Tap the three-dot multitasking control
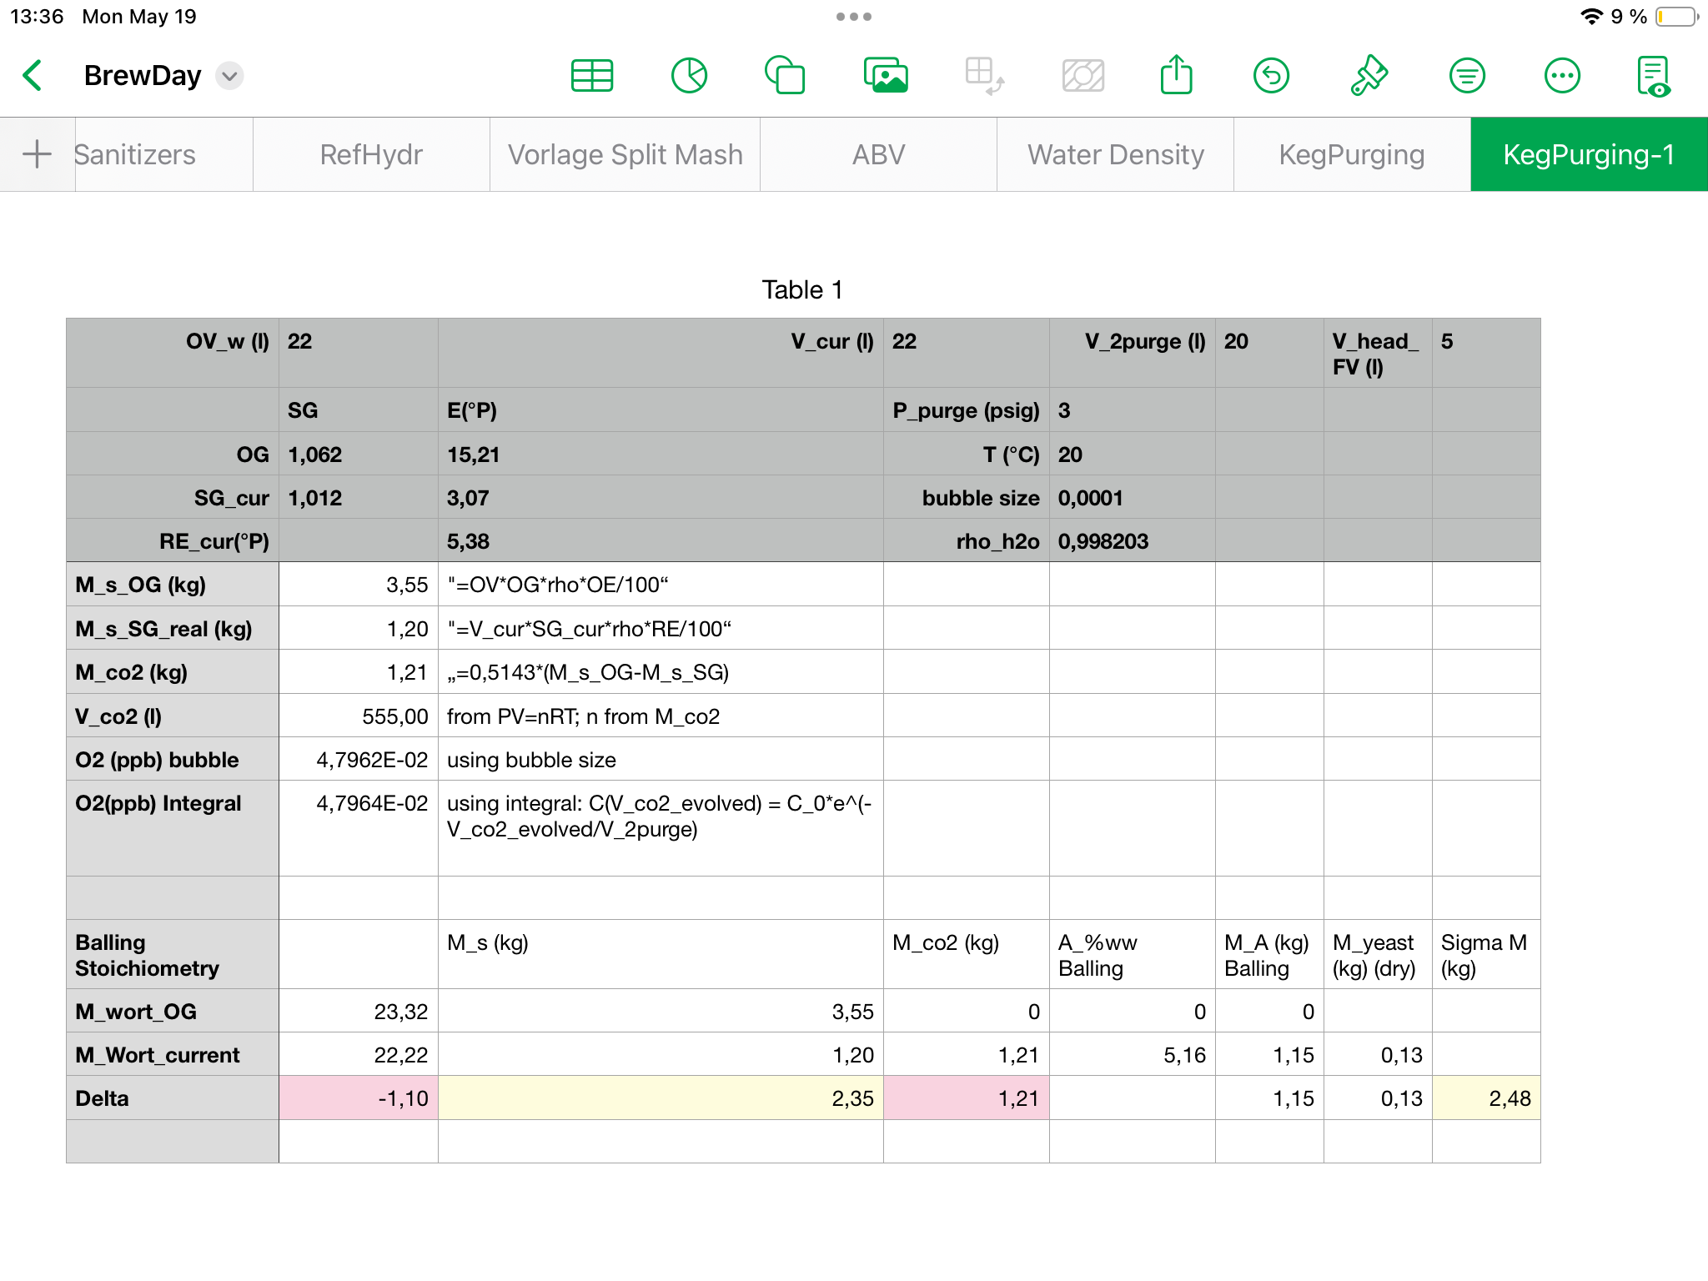Viewport: 1708px width, 1281px height. click(854, 17)
